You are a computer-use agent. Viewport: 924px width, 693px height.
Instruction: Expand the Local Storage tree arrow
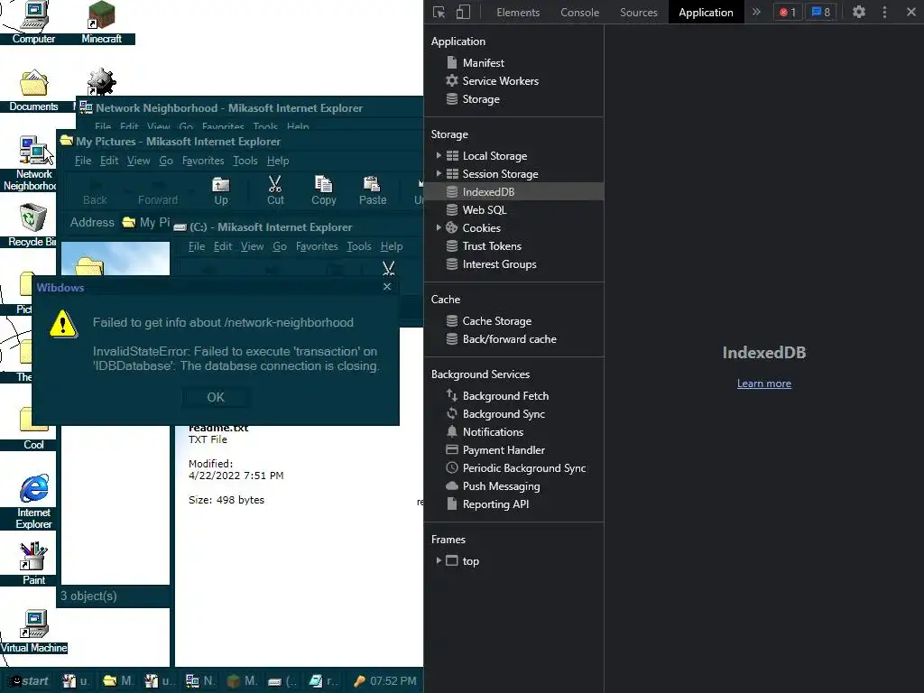(x=439, y=155)
